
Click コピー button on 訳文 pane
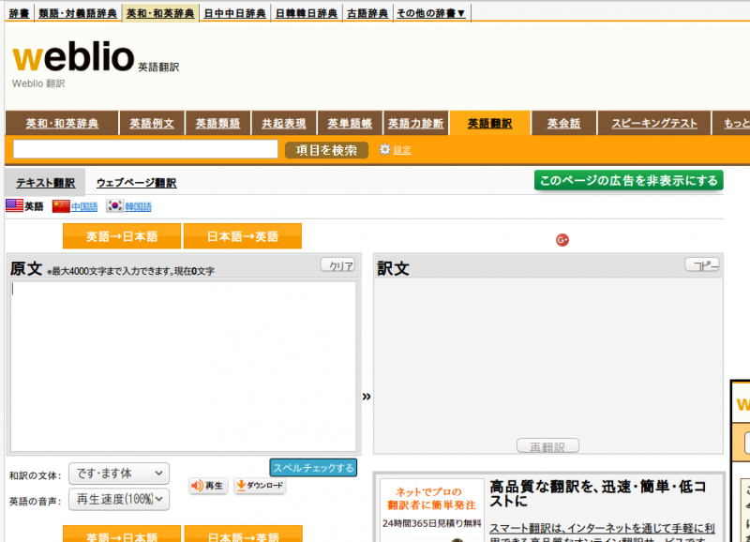[x=702, y=264]
